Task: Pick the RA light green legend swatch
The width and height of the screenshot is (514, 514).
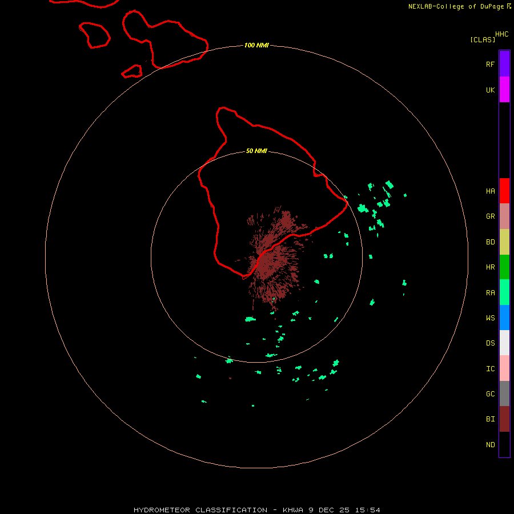Action: (x=504, y=292)
